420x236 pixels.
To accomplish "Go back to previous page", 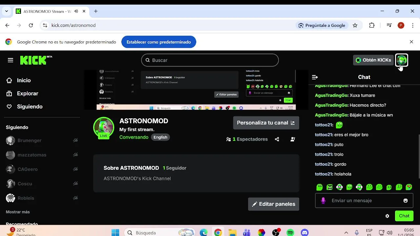I will point(7,25).
